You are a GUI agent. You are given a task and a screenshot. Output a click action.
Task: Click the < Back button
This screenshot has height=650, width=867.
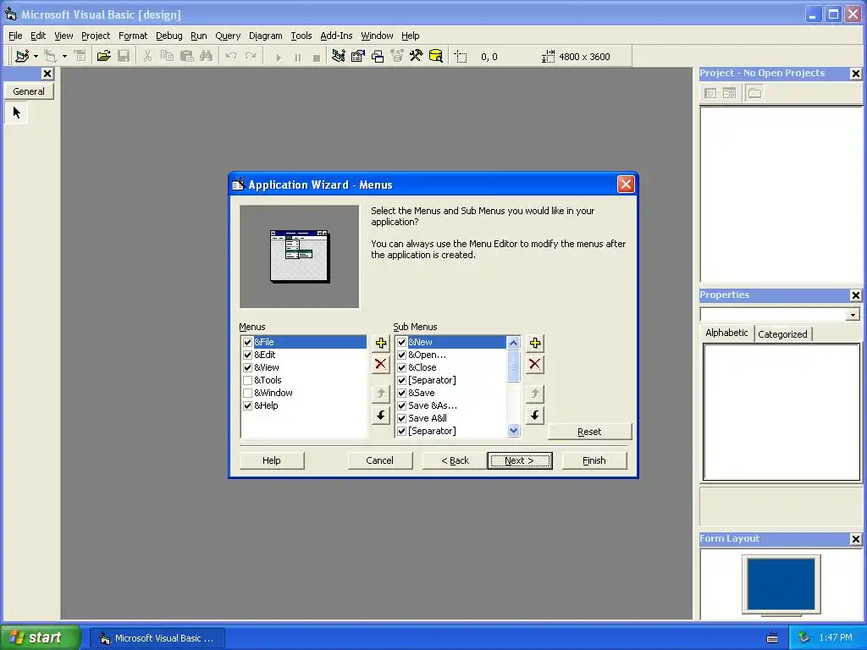click(x=455, y=460)
